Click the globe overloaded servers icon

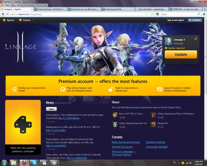click(x=63, y=89)
